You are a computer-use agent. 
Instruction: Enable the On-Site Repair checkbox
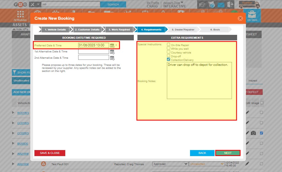tap(169, 44)
